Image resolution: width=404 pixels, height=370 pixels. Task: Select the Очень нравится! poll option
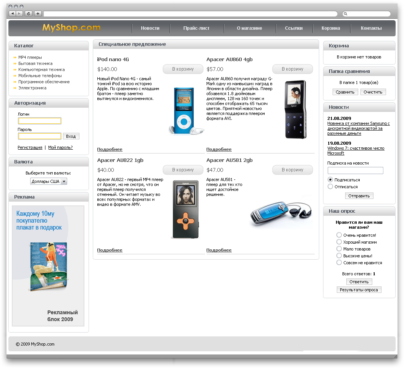tap(339, 235)
